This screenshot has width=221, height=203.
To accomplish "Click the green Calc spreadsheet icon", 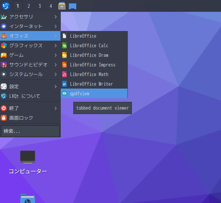I will (x=64, y=45).
